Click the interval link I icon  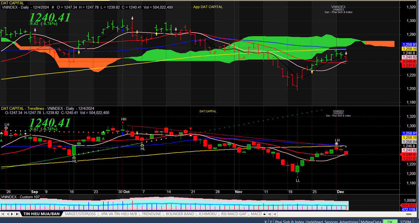(275, 214)
